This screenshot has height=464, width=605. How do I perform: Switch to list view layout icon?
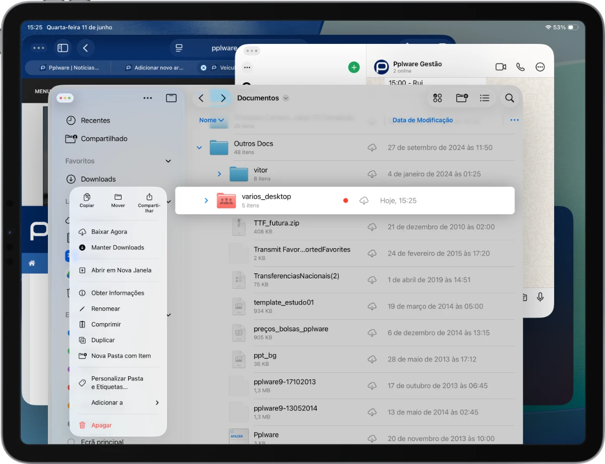485,98
